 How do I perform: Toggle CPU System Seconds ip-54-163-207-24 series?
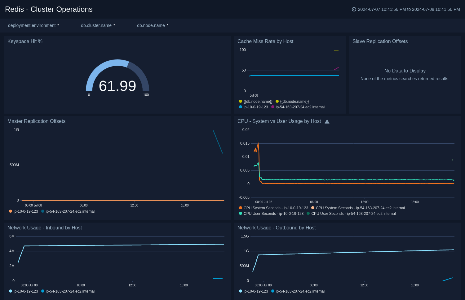(358, 208)
